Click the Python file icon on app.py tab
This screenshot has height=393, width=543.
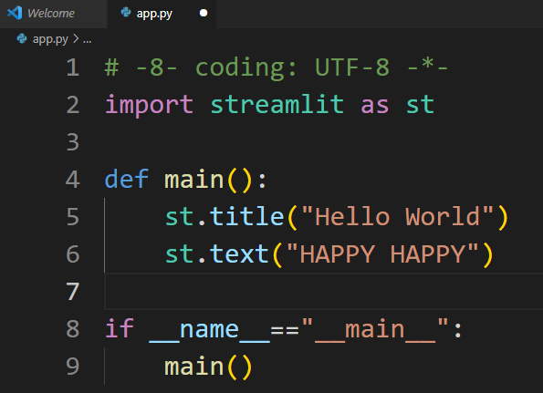(x=126, y=13)
